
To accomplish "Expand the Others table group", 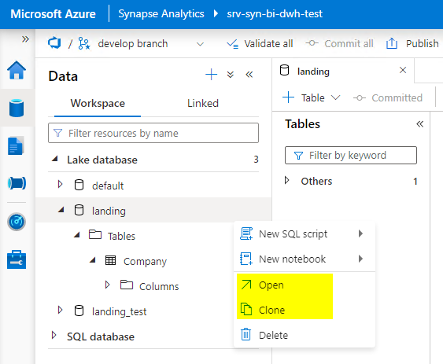I will coord(286,180).
